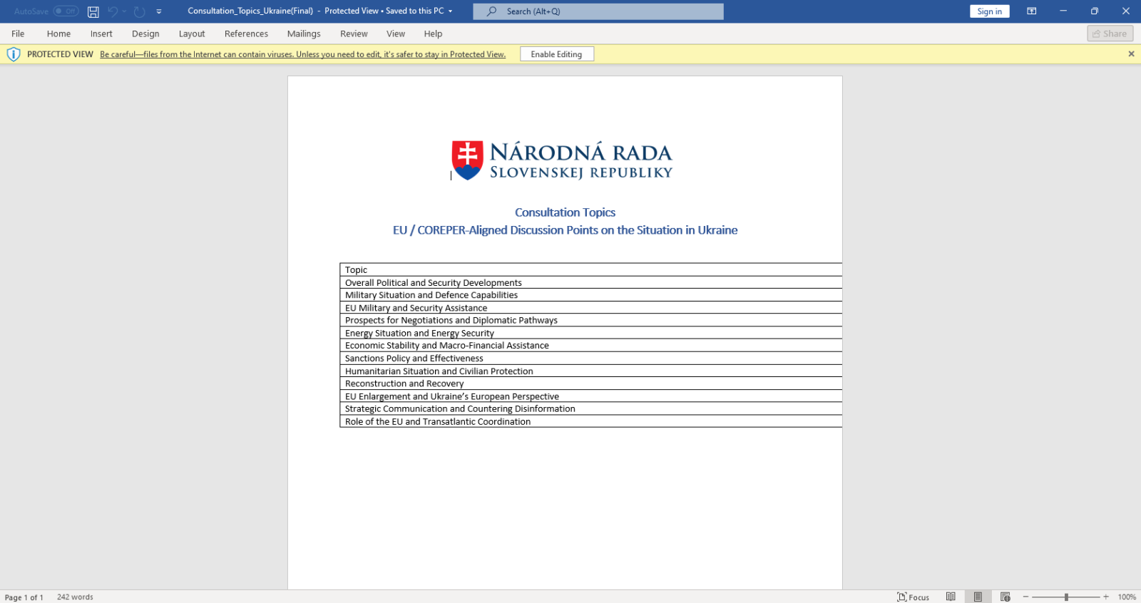
Task: Open the References tab
Action: click(246, 33)
